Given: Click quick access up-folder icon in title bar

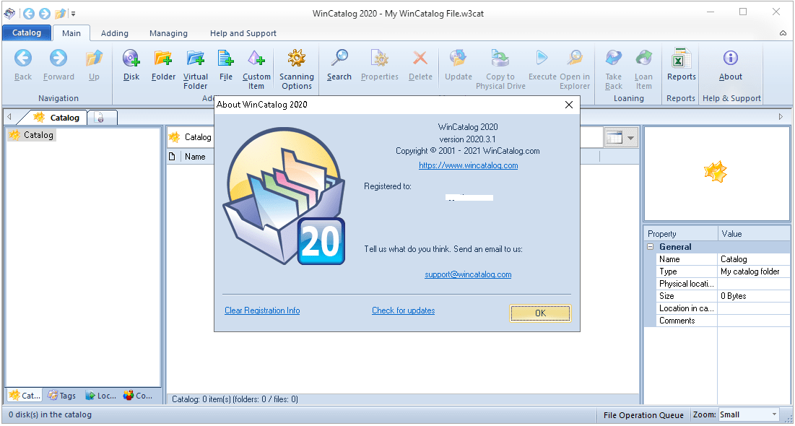Looking at the screenshot, I should 61,13.
